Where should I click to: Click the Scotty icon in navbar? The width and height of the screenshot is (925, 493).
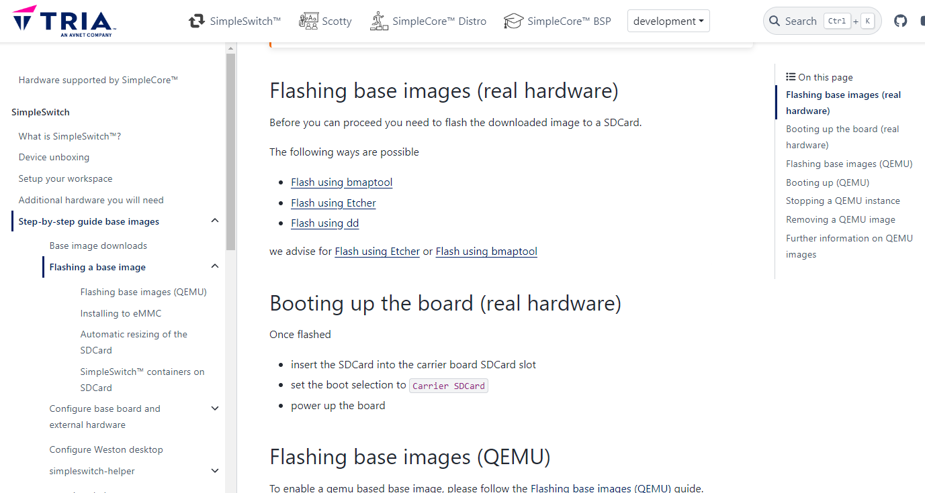point(308,21)
